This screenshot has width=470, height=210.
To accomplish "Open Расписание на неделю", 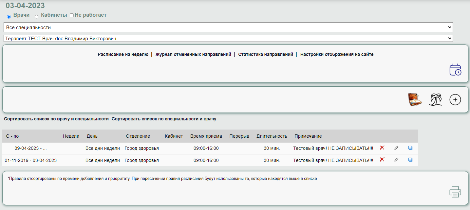I will coord(123,55).
